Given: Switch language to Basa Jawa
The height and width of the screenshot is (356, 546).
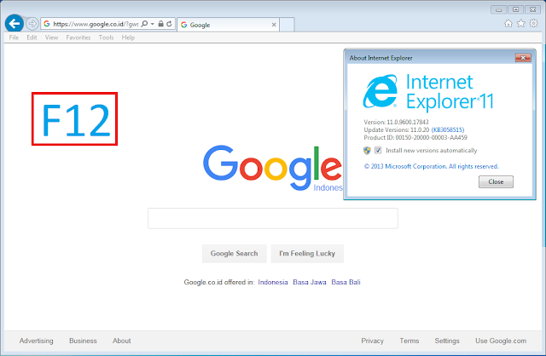Looking at the screenshot, I should point(310,282).
